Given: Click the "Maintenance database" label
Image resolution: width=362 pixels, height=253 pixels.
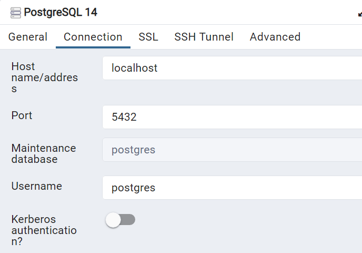Looking at the screenshot, I should (44, 153).
